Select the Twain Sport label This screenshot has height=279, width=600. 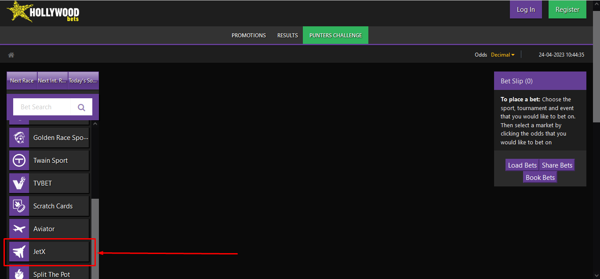coord(51,161)
